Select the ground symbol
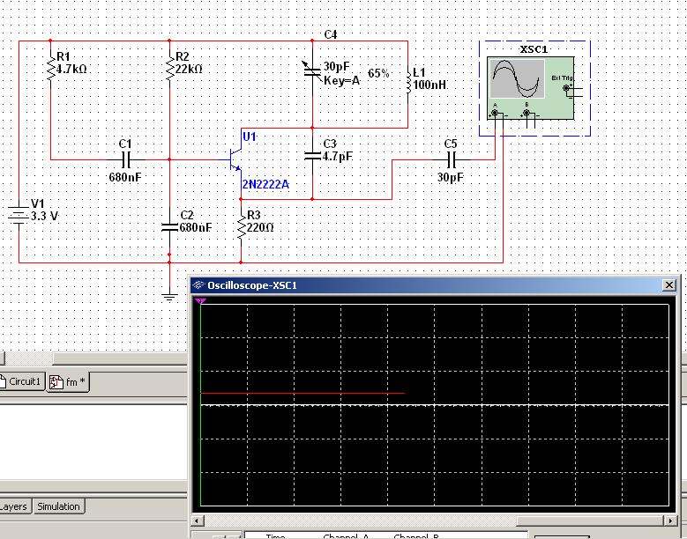Screen dimensions: 687x539 click(169, 297)
